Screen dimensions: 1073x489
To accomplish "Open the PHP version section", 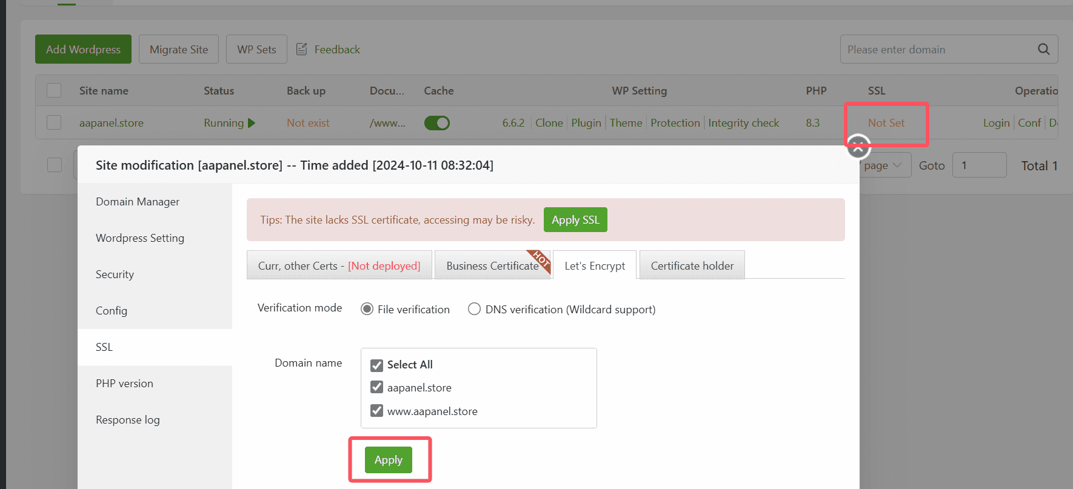I will coord(155,384).
